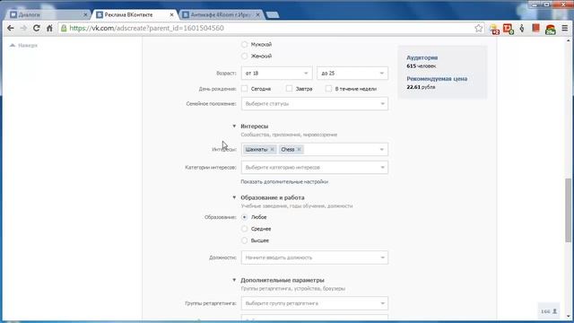Switch to the Диалоги browser tab

coord(48,14)
